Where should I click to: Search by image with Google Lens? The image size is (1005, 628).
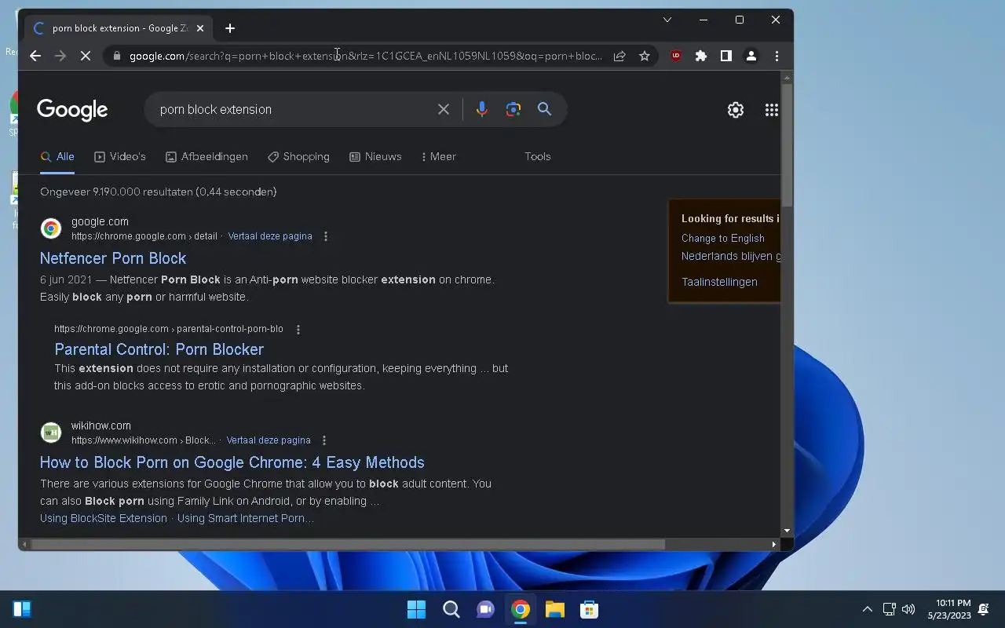tap(513, 109)
